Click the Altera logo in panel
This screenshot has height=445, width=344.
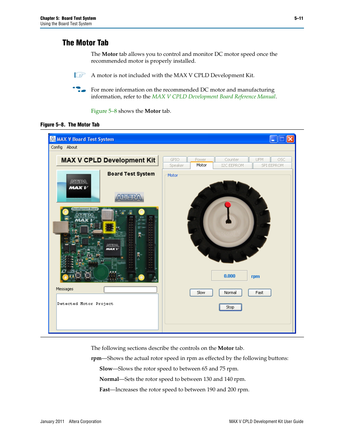coord(129,197)
